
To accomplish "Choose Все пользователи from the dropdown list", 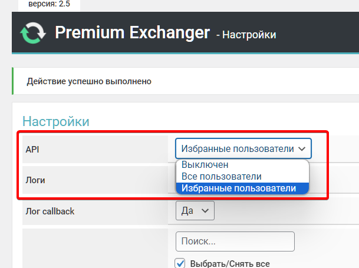I will tap(222, 176).
